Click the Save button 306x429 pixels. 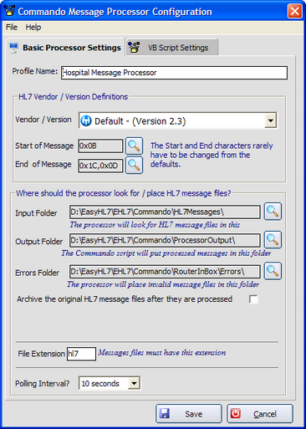click(189, 414)
